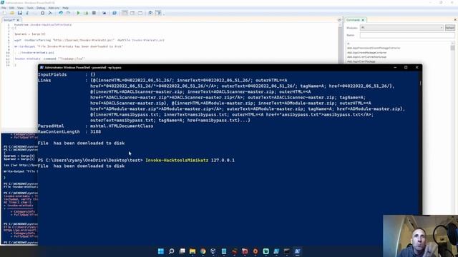
Task: Click the New script icon in ISE toolbar
Action: pos(4,13)
